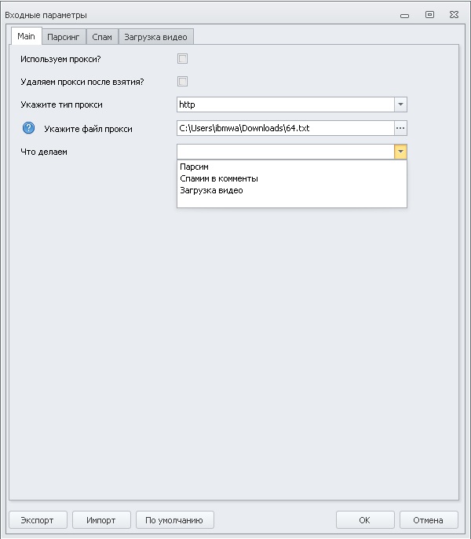Click the blue help question mark icon
The image size is (471, 539).
[x=29, y=128]
